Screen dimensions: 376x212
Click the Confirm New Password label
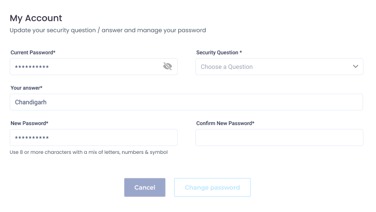[x=225, y=123]
